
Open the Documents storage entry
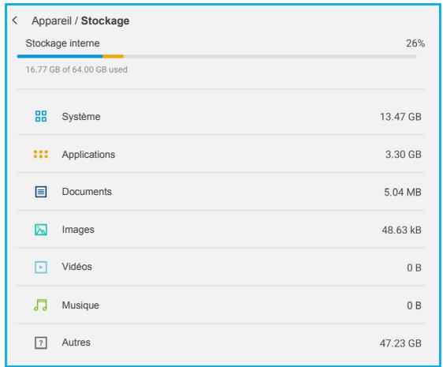(x=221, y=192)
